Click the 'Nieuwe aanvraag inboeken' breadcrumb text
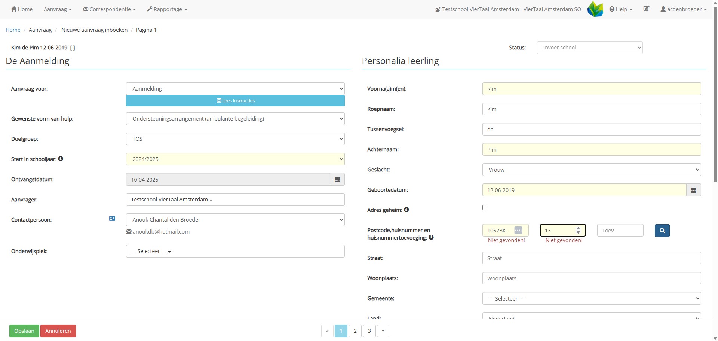This screenshot has width=718, height=341. click(x=95, y=30)
